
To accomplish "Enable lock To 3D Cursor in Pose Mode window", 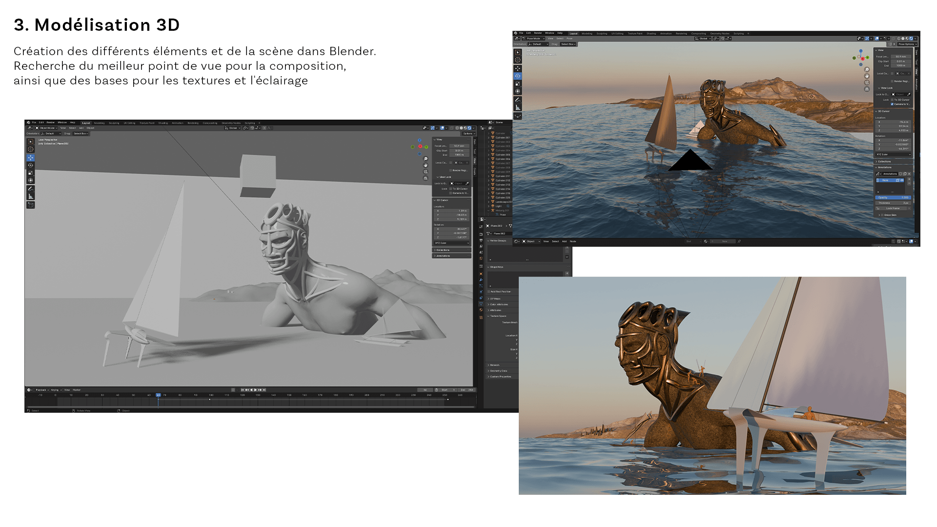I will (x=892, y=100).
